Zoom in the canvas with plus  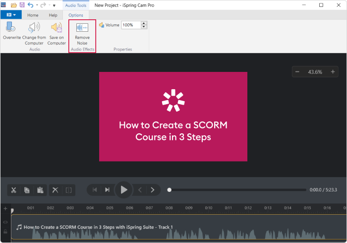point(333,72)
